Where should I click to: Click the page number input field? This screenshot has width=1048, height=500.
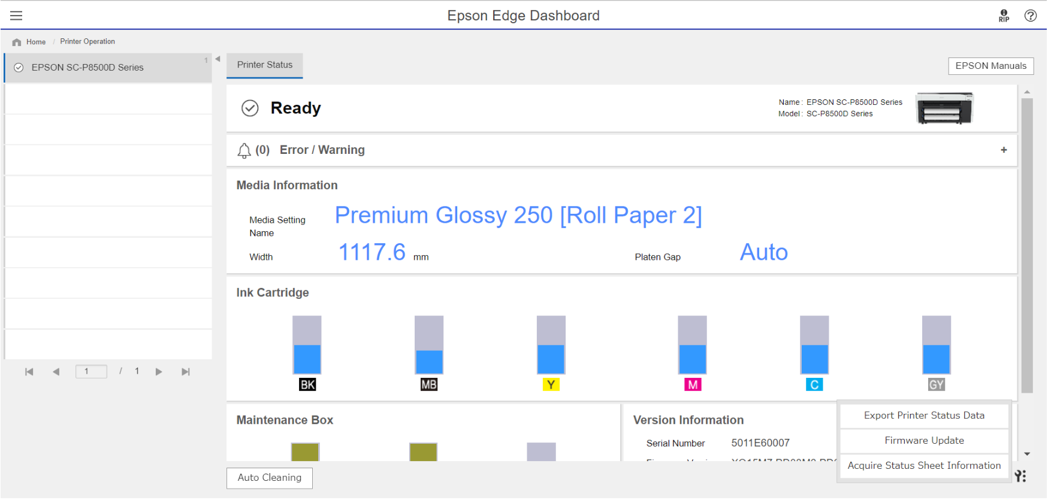91,372
